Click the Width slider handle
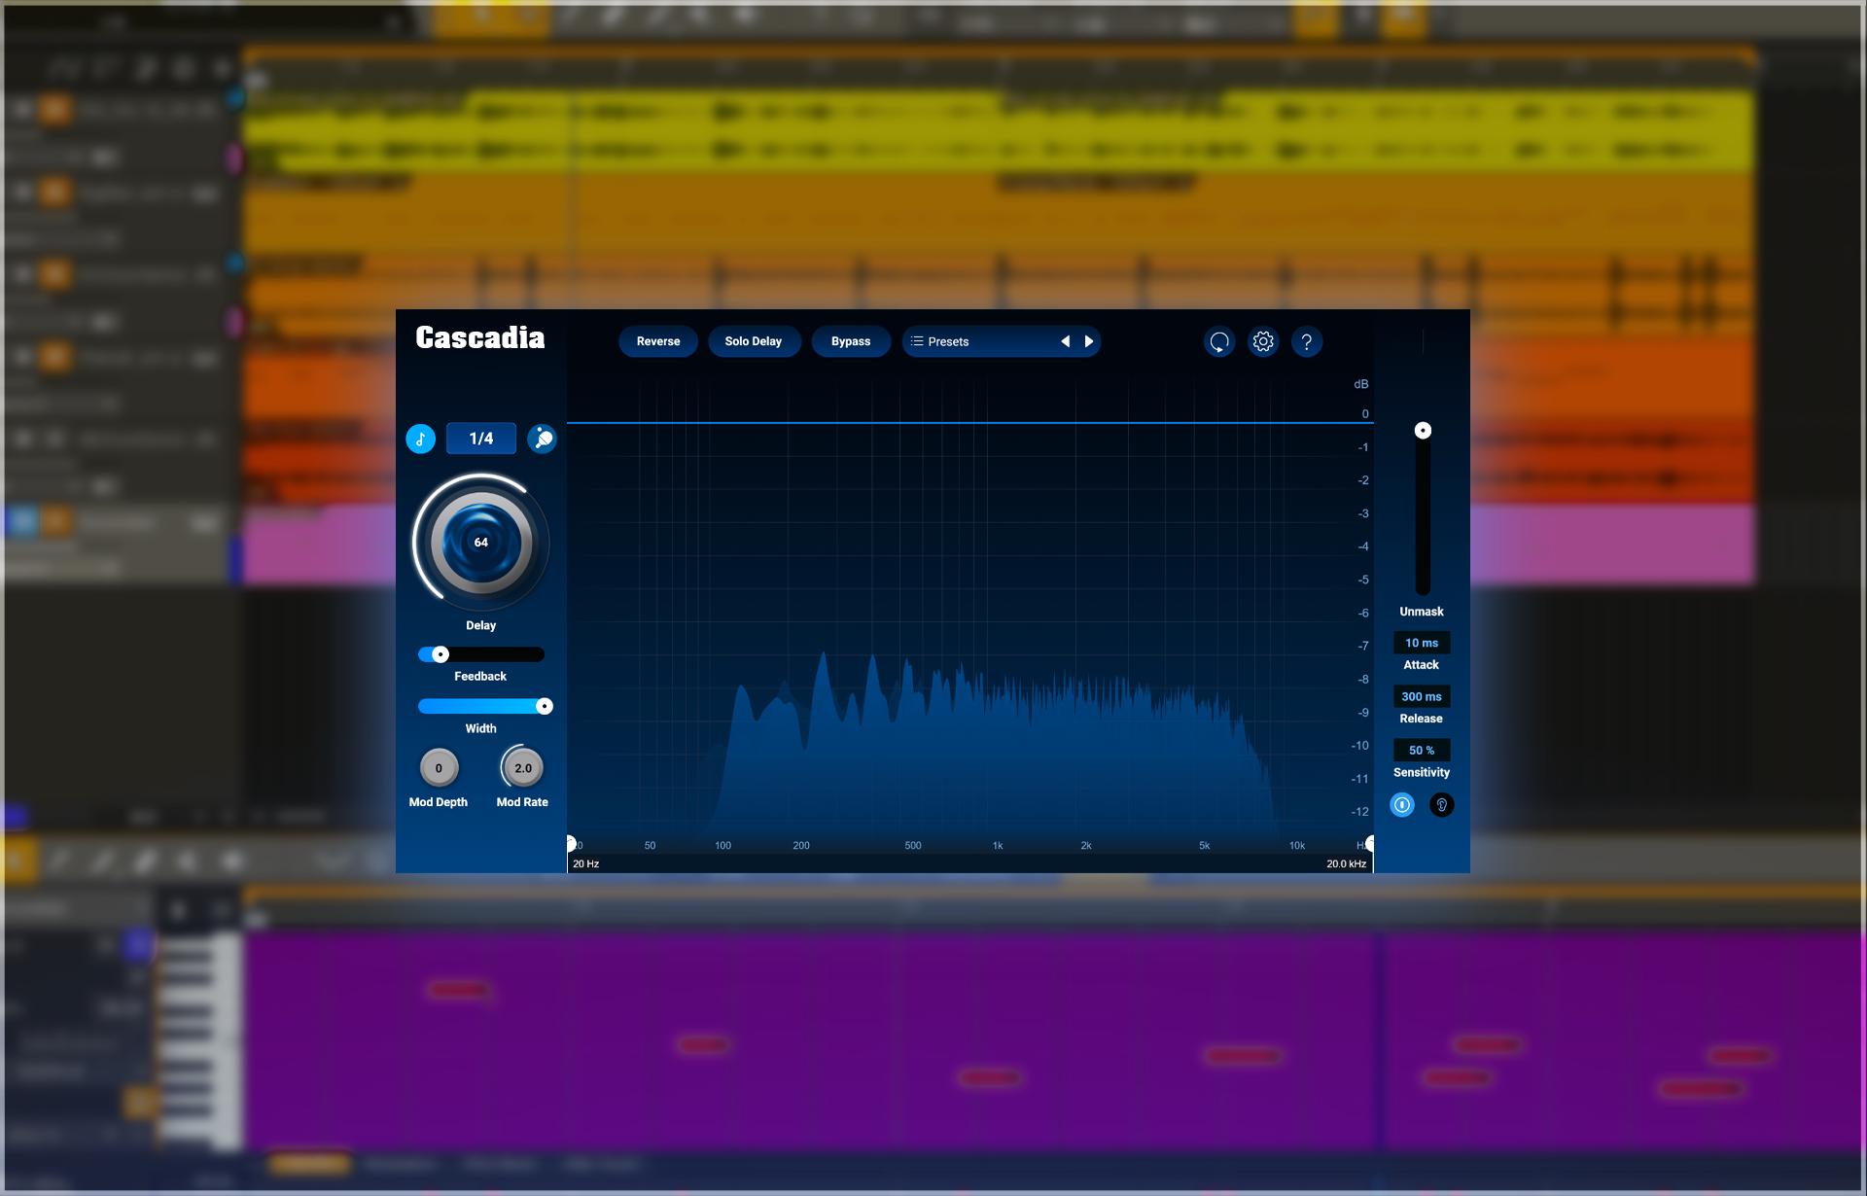 (x=545, y=706)
